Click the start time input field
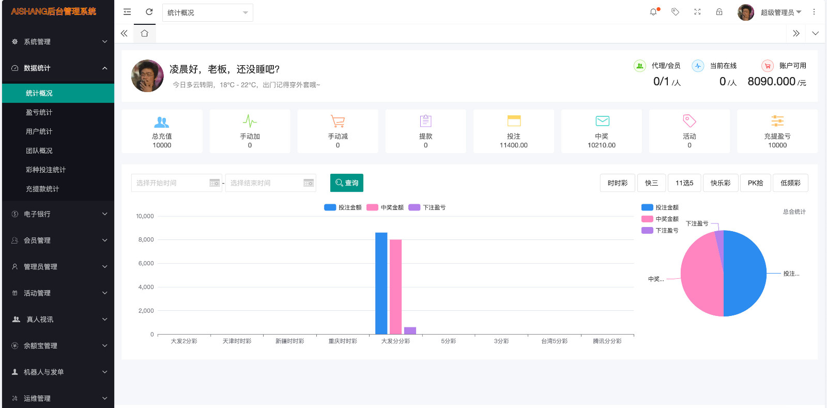 pos(172,183)
